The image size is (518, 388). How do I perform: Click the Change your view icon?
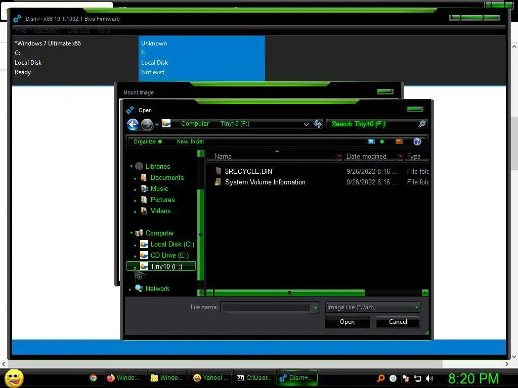(x=371, y=141)
